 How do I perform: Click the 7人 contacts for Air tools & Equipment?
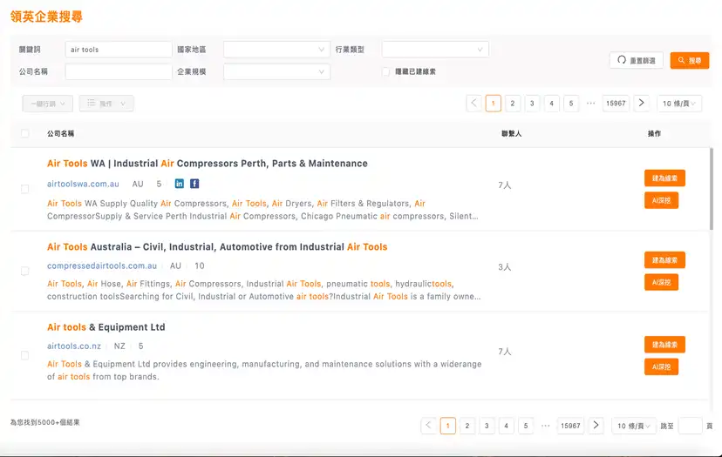[505, 352]
